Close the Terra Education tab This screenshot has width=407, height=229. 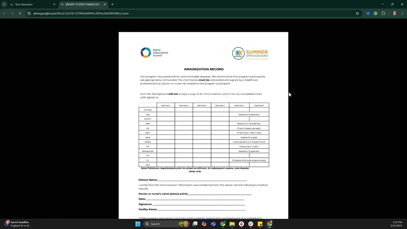[x=54, y=4]
